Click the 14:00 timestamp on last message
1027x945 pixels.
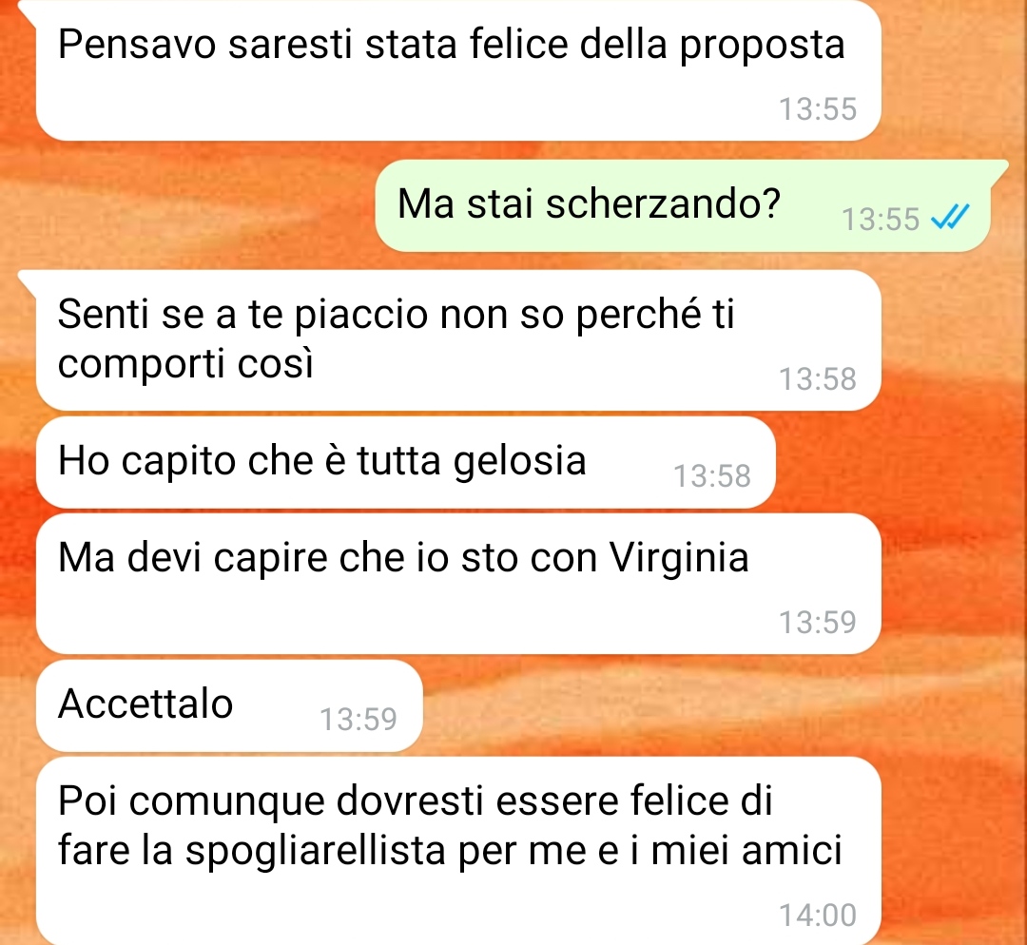[818, 915]
